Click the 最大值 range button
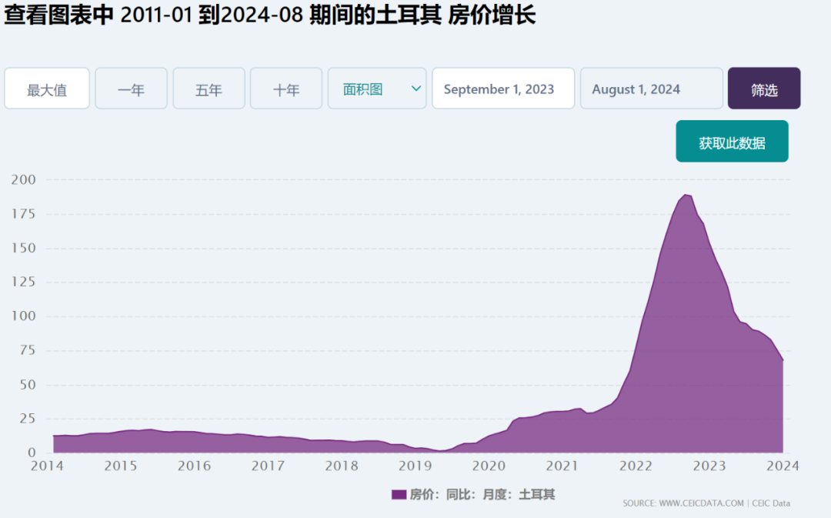 coord(47,89)
